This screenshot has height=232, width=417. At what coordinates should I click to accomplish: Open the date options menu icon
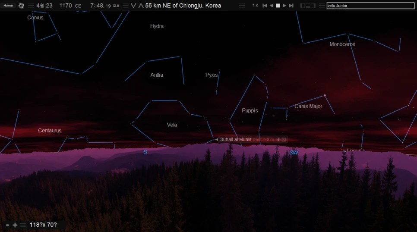point(31,6)
